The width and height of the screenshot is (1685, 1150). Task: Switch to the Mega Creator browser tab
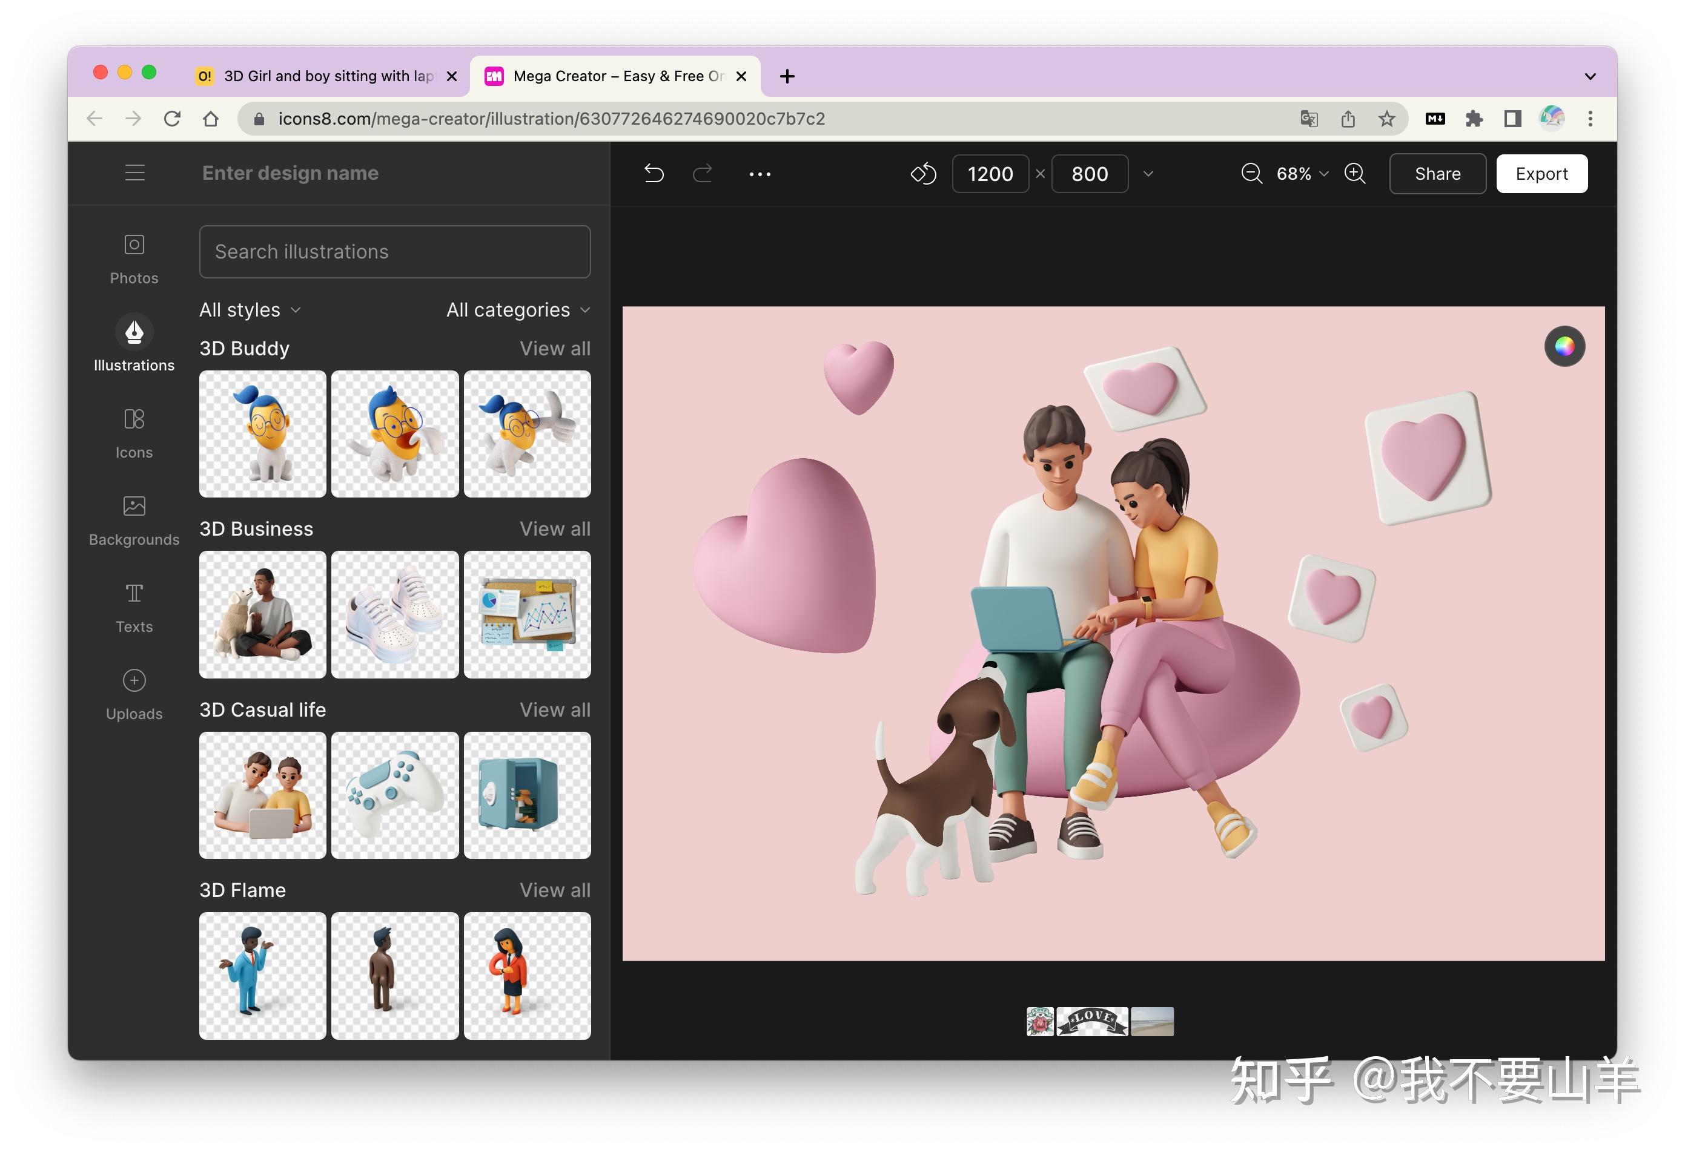[615, 76]
